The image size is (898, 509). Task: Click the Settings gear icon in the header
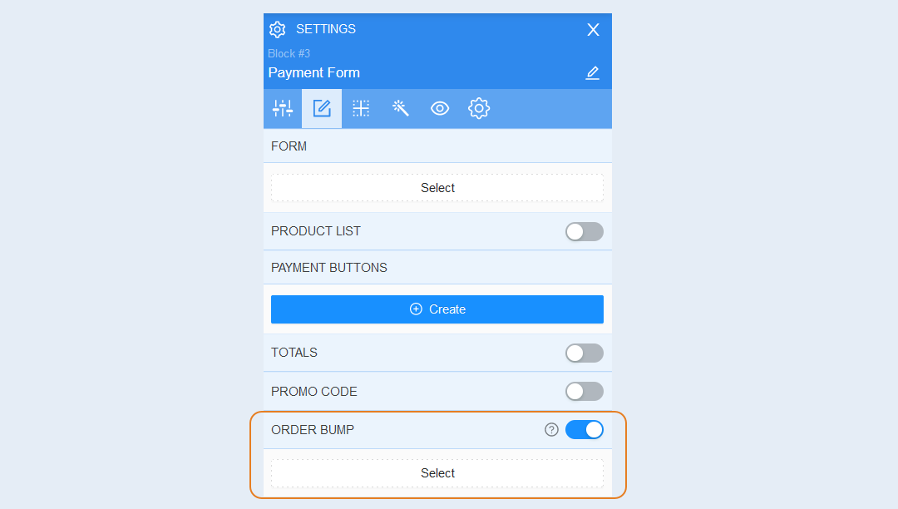(x=277, y=29)
